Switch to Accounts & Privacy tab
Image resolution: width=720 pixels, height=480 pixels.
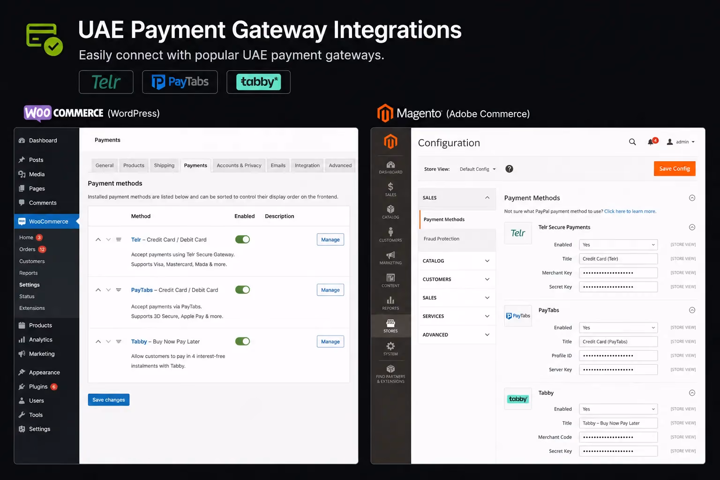239,165
